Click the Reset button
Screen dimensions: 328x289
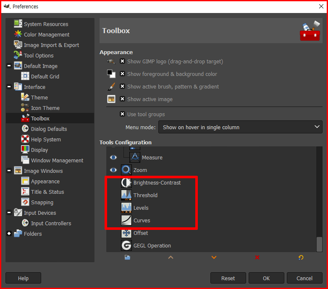coord(228,278)
